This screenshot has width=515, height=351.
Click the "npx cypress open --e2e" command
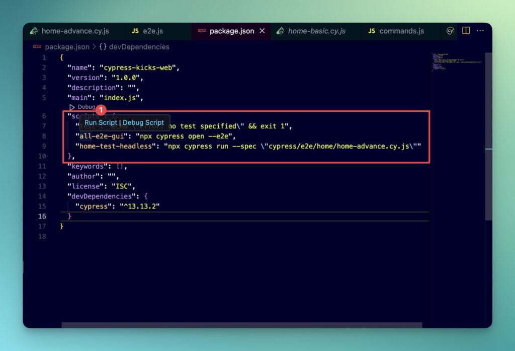(x=184, y=136)
